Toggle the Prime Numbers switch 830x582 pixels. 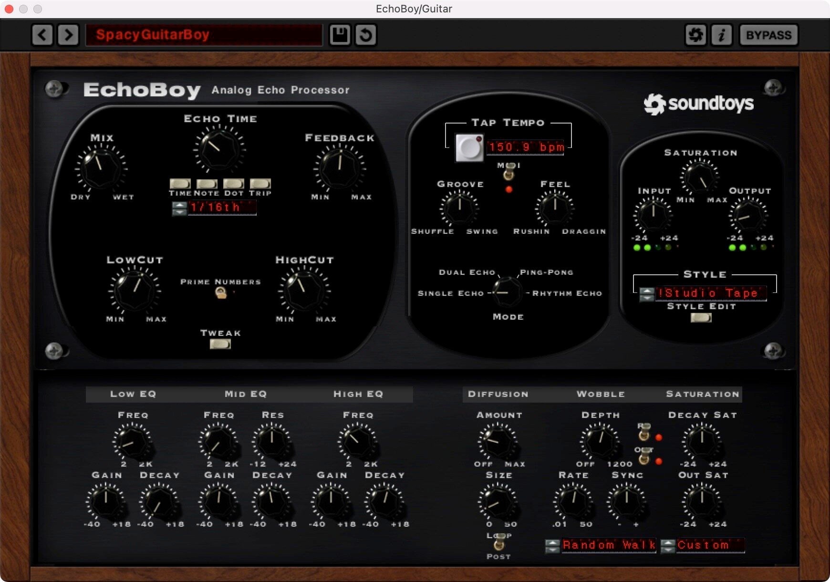pyautogui.click(x=220, y=293)
